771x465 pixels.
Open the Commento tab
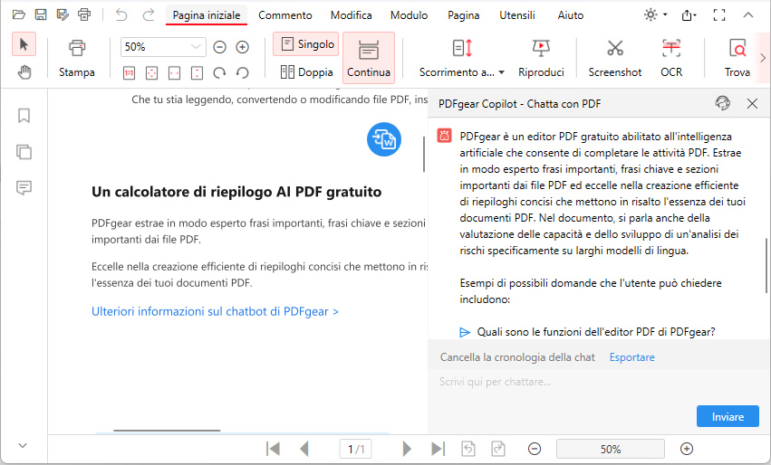[x=285, y=15]
